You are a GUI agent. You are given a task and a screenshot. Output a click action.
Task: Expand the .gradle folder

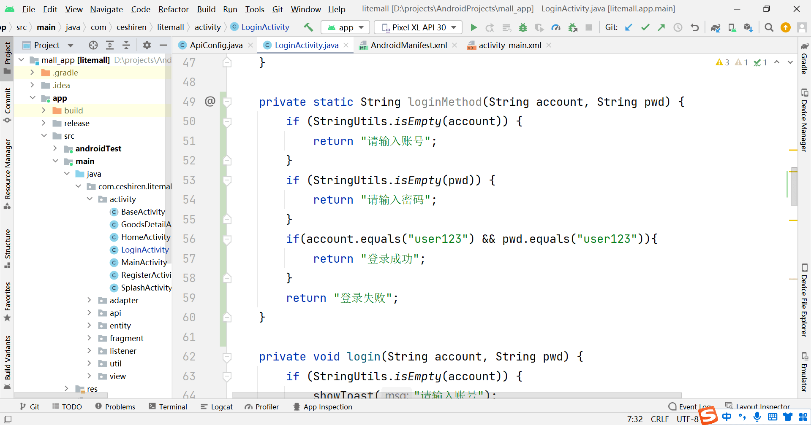point(32,73)
